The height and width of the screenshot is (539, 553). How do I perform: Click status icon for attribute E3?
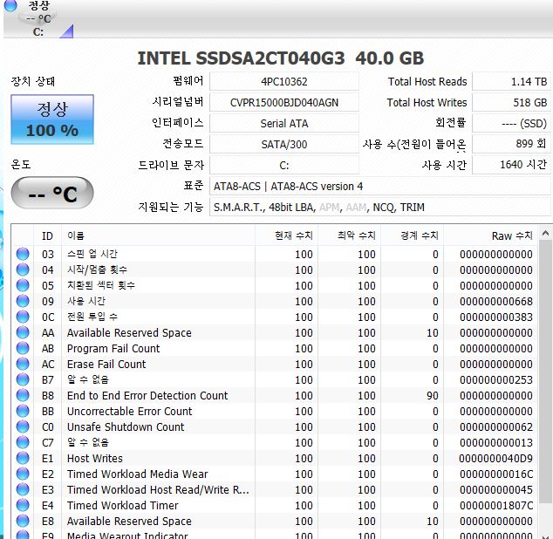(x=23, y=489)
